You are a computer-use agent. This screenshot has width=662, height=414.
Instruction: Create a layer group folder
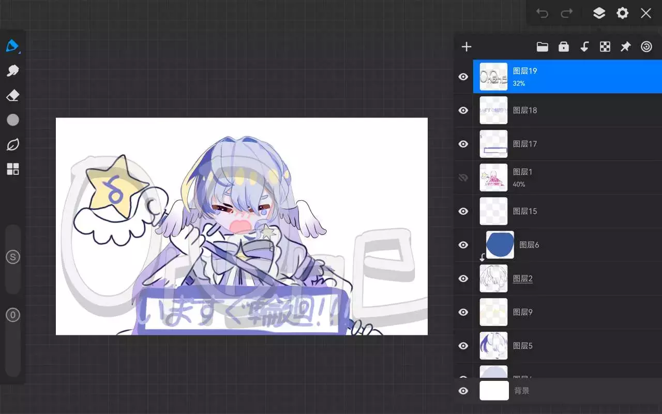[x=542, y=47]
